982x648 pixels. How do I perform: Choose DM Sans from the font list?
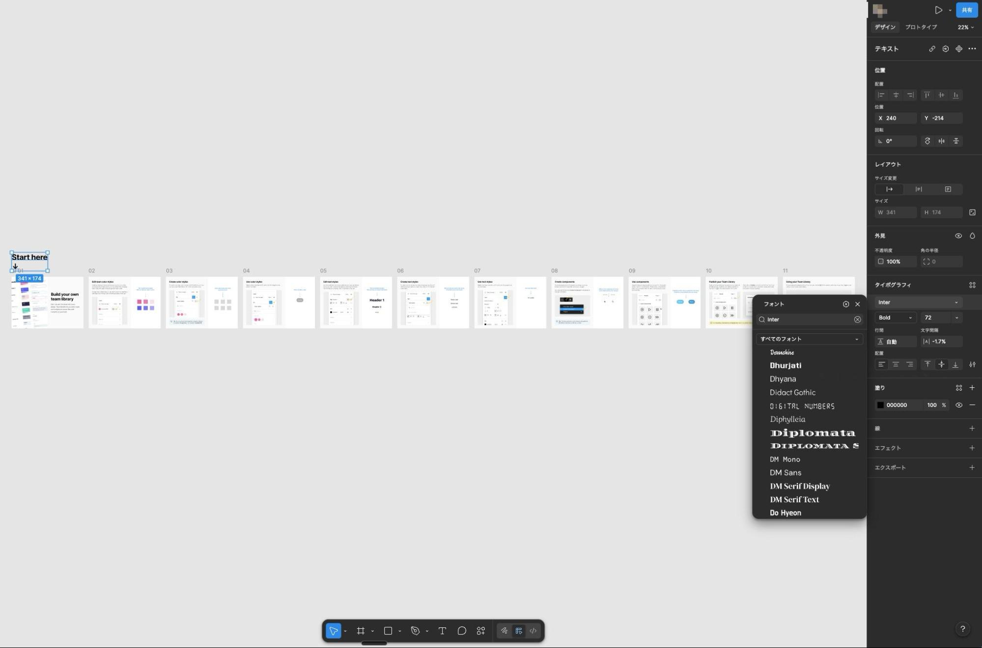coord(786,473)
